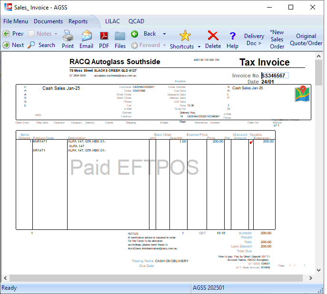This screenshot has width=327, height=294.
Task: Open the LILAC menu
Action: coord(112,21)
